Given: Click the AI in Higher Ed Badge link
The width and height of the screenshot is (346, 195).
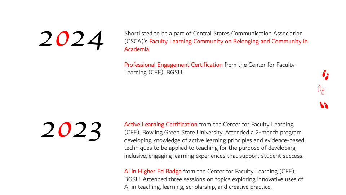Looking at the screenshot, I should pyautogui.click(x=153, y=172).
